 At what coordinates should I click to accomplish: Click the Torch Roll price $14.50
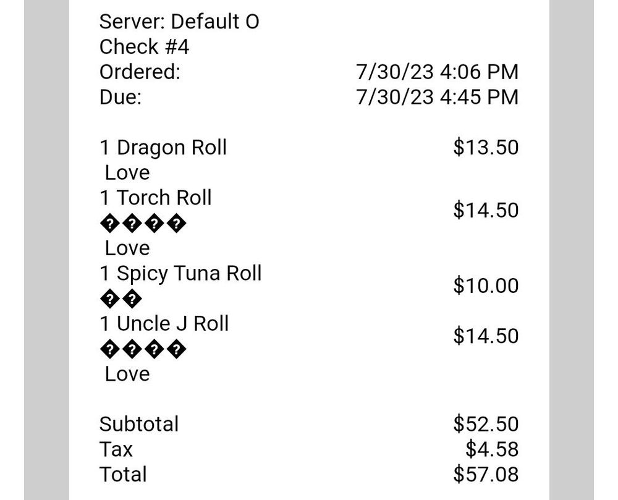coord(486,210)
